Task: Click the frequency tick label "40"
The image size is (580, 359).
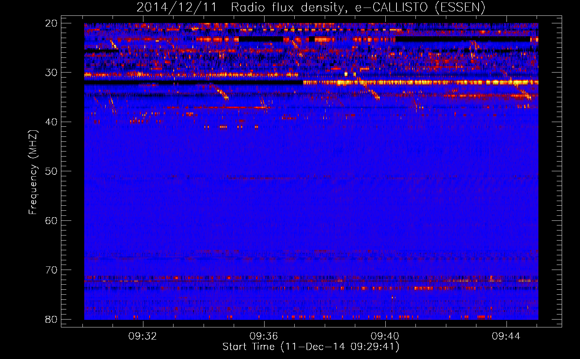Action: point(51,122)
